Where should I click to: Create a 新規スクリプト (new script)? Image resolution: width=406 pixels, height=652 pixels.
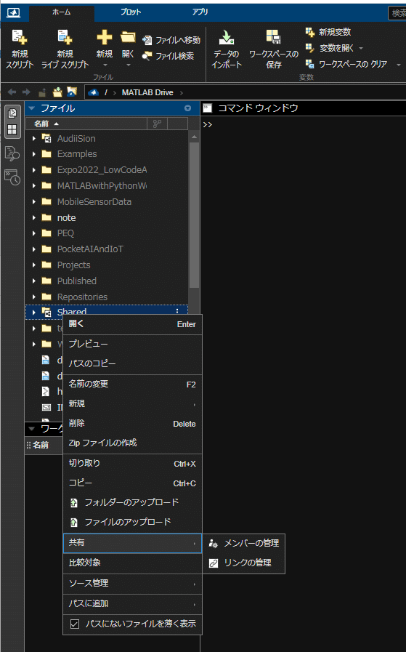(x=20, y=49)
